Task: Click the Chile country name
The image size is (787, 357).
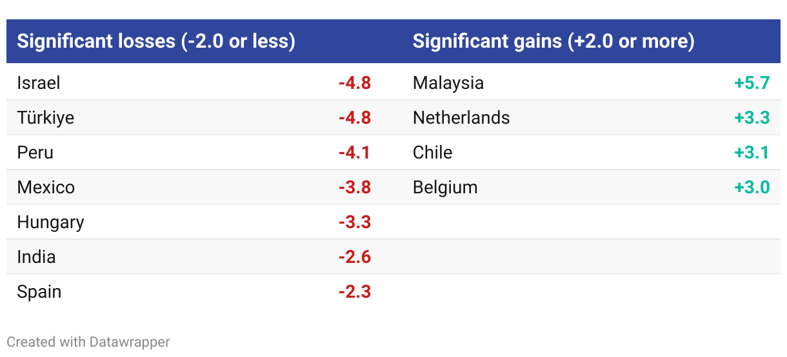Action: click(432, 152)
